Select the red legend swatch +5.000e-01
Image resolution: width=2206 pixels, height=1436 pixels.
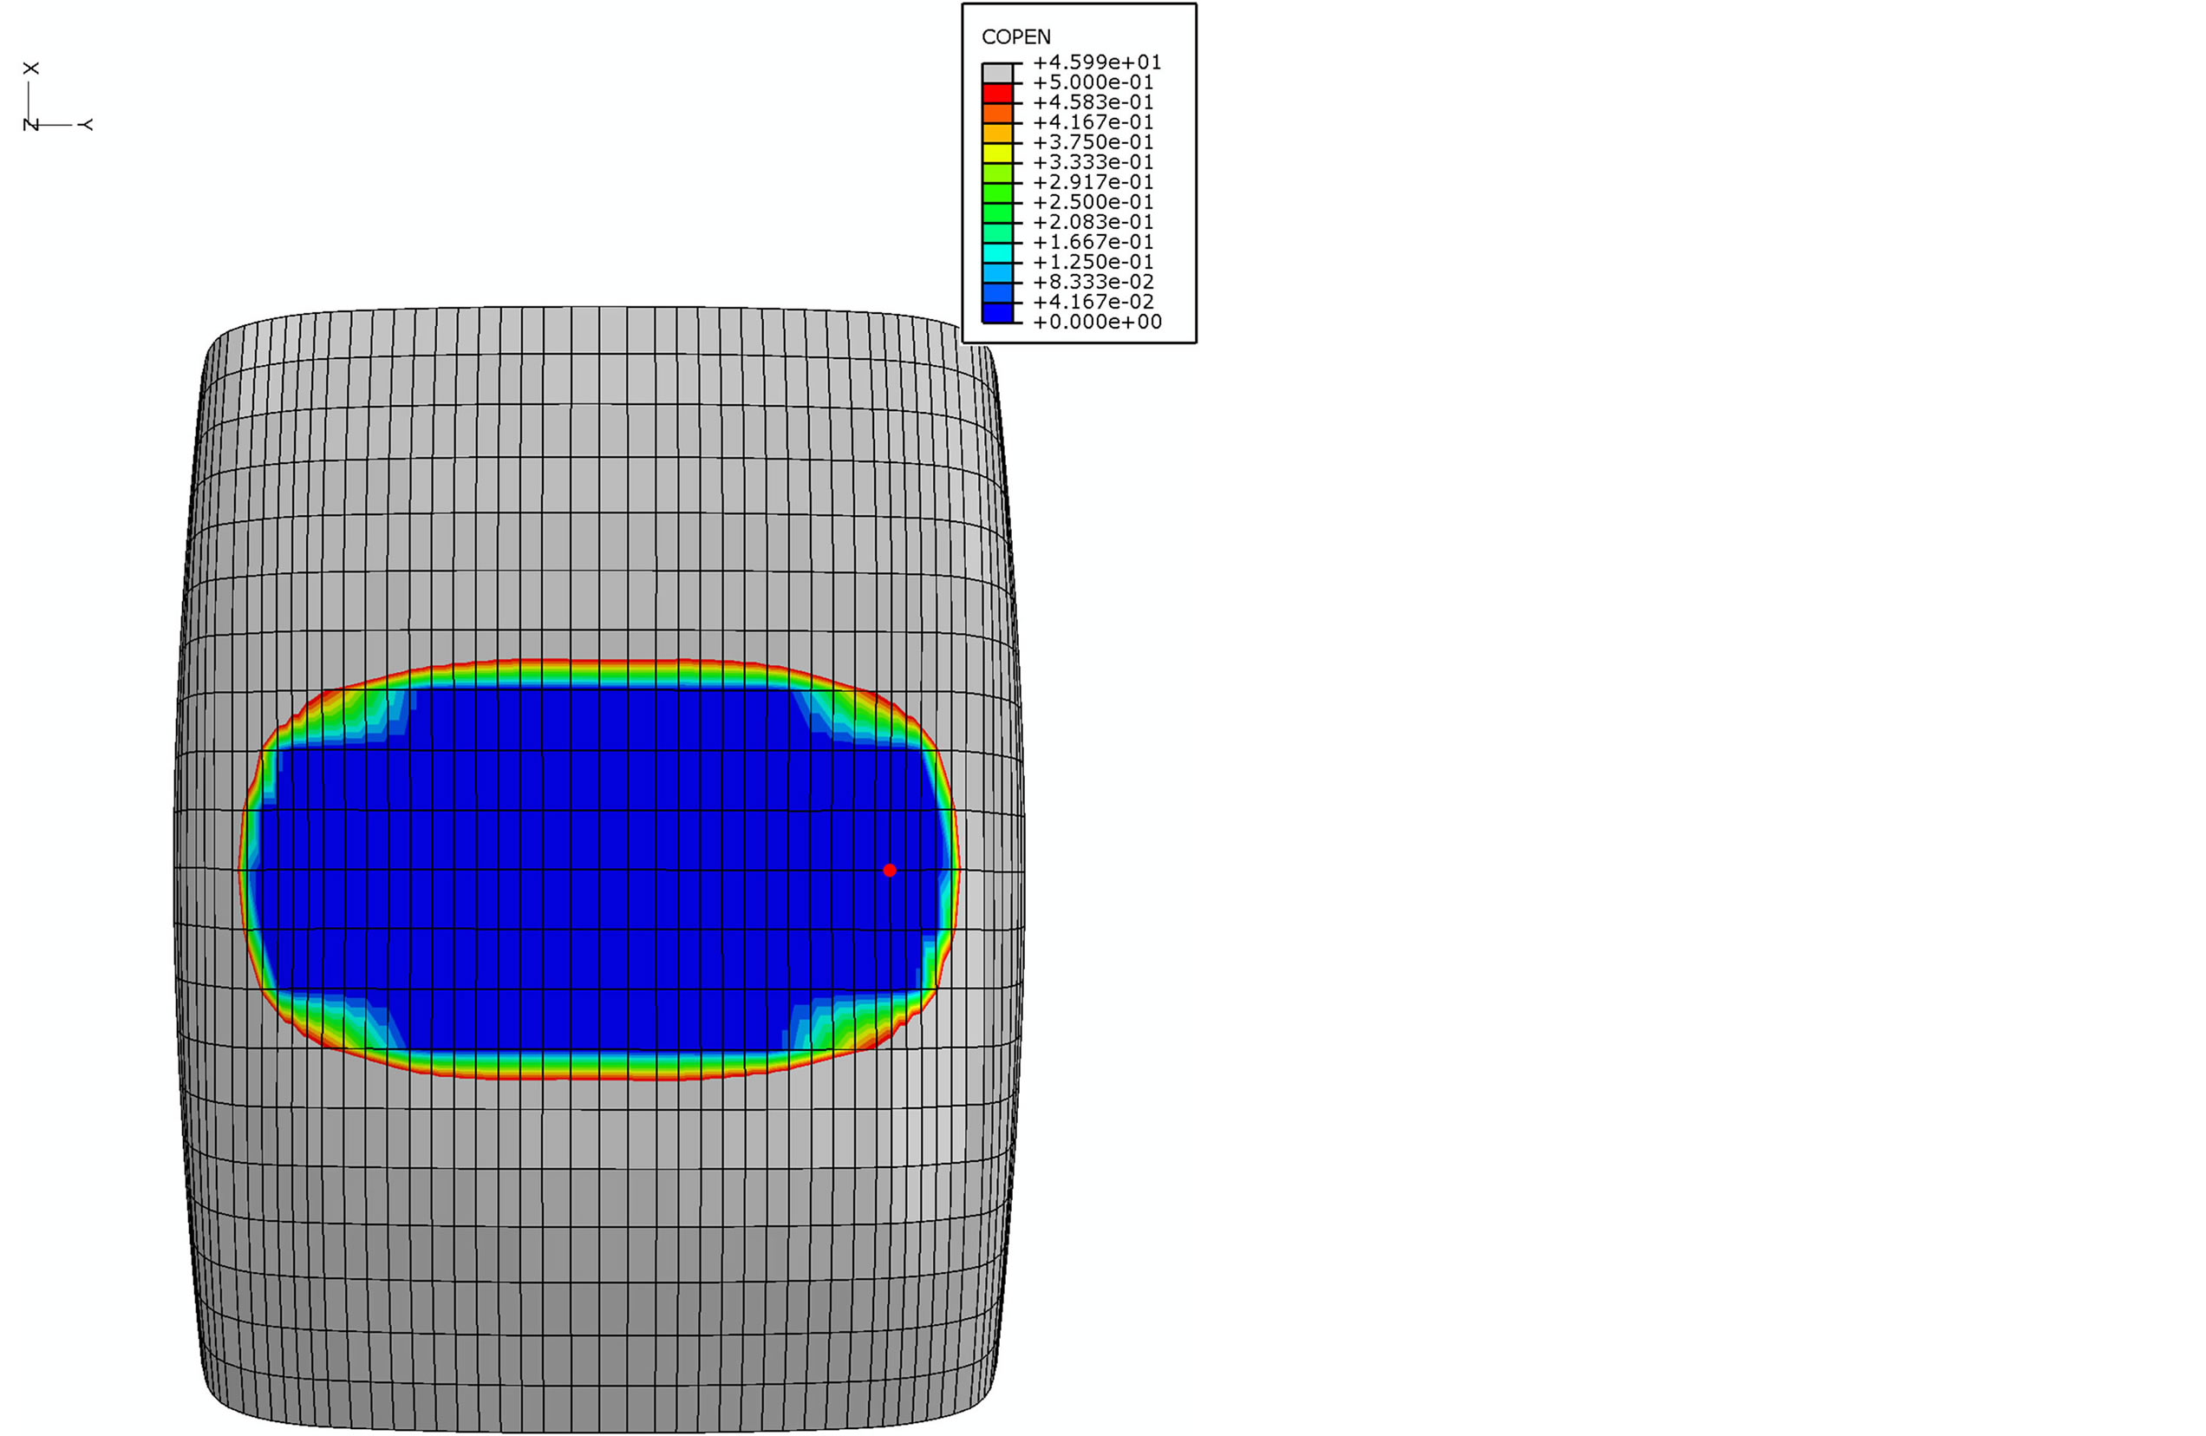997,93
